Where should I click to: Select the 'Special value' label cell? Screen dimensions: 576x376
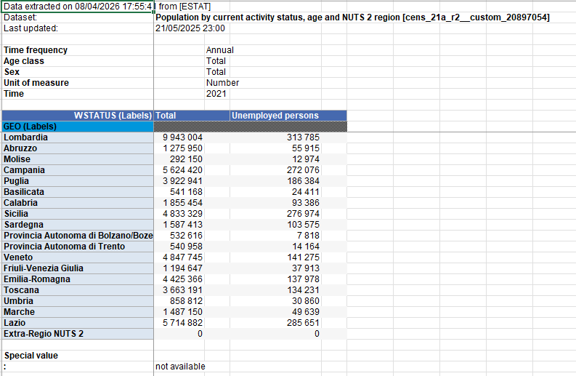click(x=31, y=356)
